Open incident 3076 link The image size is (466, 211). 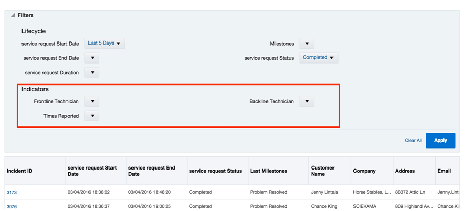point(12,206)
